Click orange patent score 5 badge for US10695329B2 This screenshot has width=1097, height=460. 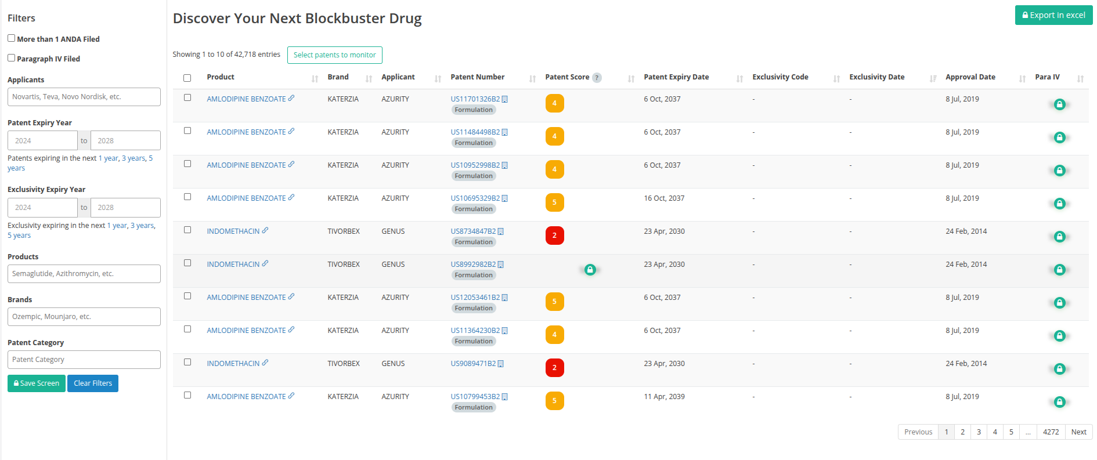click(554, 202)
